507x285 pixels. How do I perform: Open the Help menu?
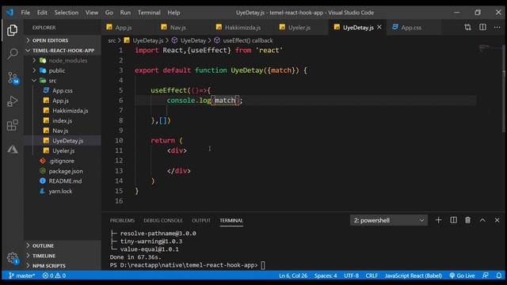(173, 13)
